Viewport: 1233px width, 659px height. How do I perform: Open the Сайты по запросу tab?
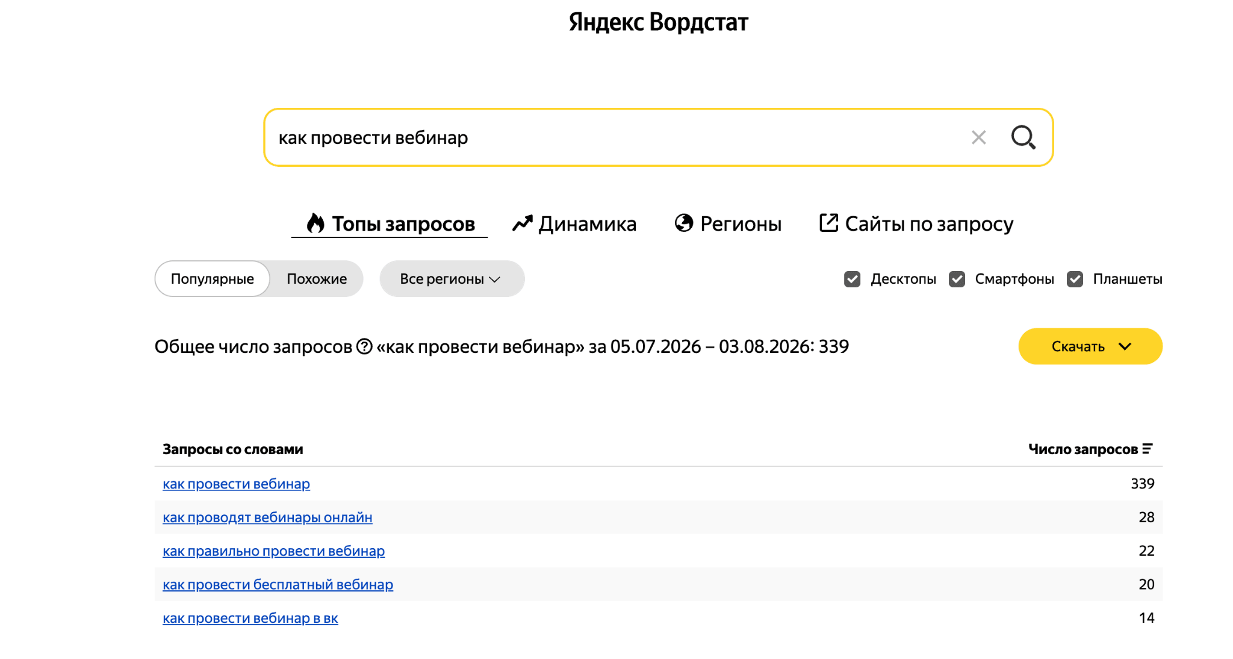[916, 223]
